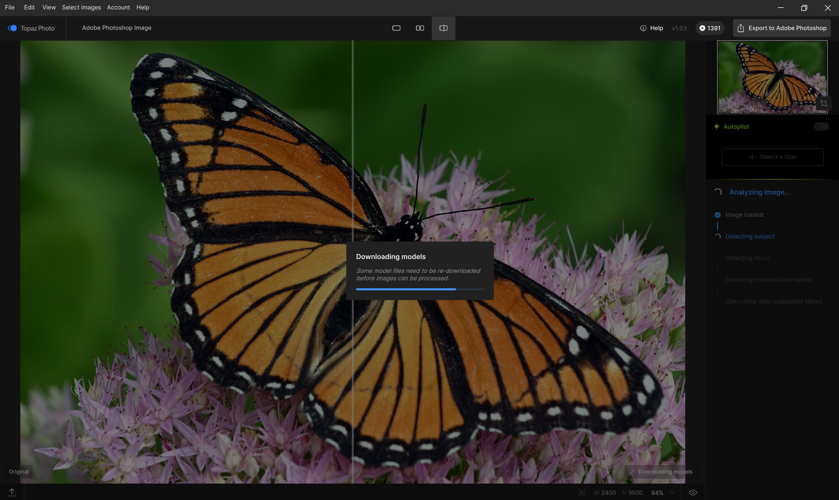839x500 pixels.
Task: Open the Account menu
Action: [x=118, y=8]
